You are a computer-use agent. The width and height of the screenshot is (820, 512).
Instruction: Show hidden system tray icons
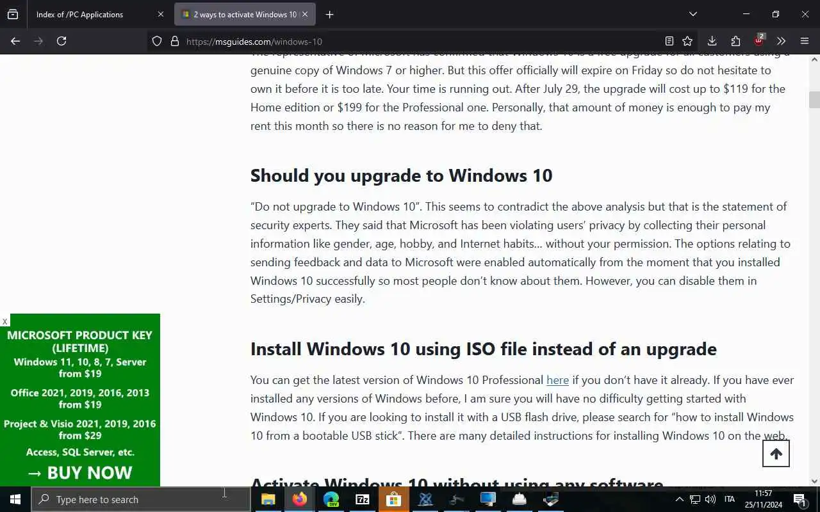pyautogui.click(x=679, y=499)
